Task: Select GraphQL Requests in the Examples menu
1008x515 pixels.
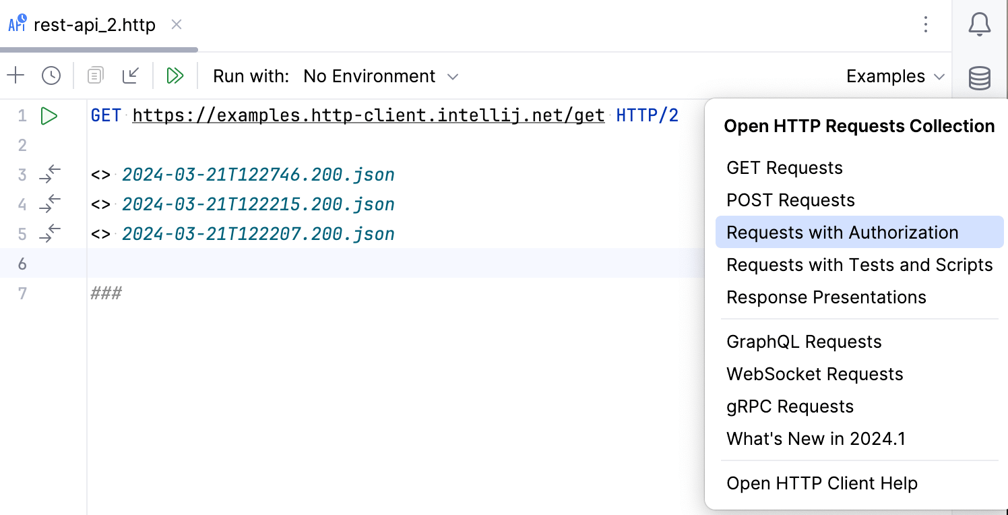Action: (x=804, y=342)
